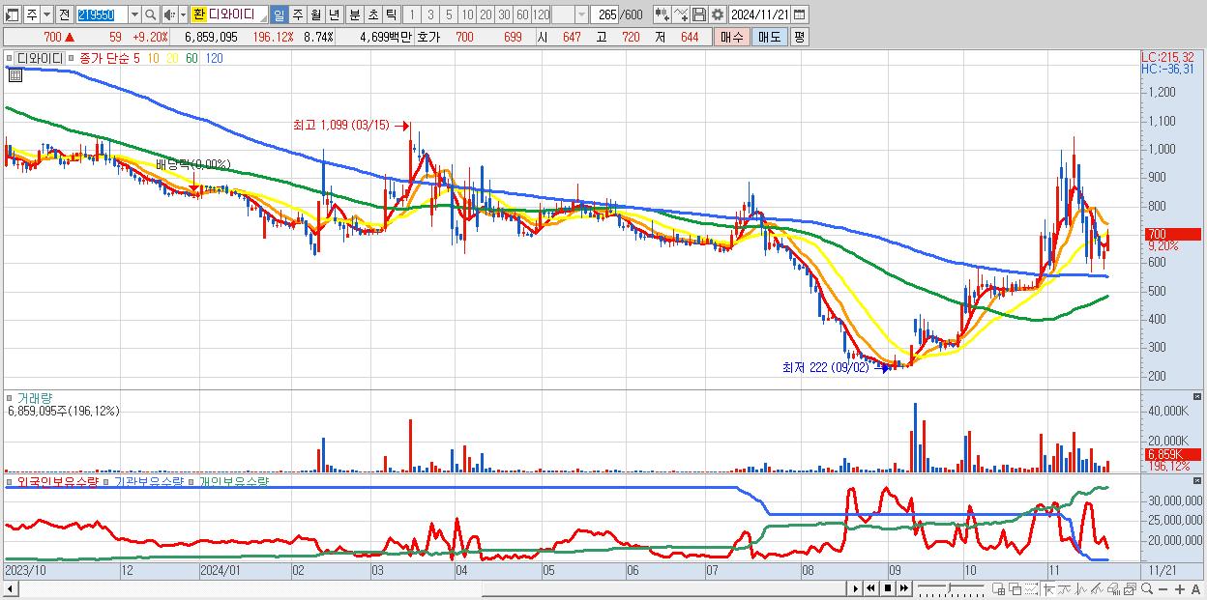
Task: Select the 1 interval button
Action: 412,14
